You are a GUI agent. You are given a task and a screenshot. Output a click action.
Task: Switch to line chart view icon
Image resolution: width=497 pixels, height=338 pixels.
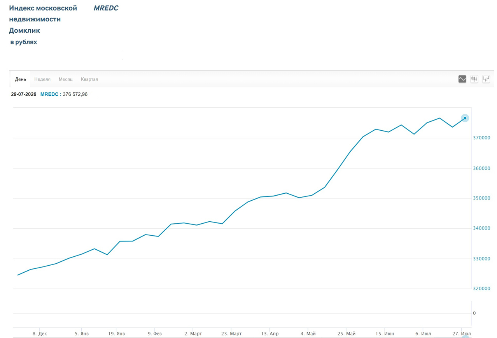coord(462,79)
